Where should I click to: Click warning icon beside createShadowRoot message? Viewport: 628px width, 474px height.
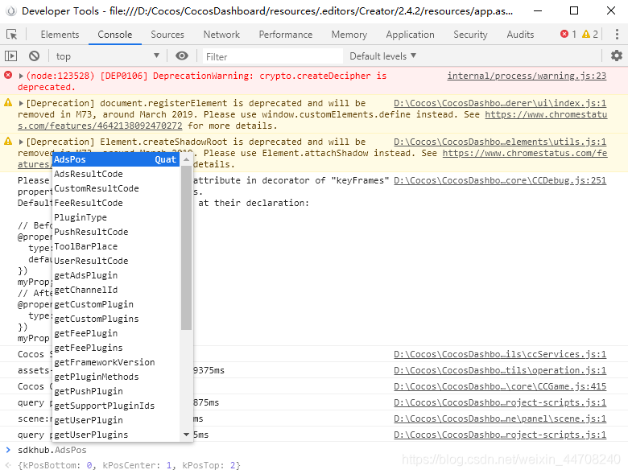tap(8, 142)
